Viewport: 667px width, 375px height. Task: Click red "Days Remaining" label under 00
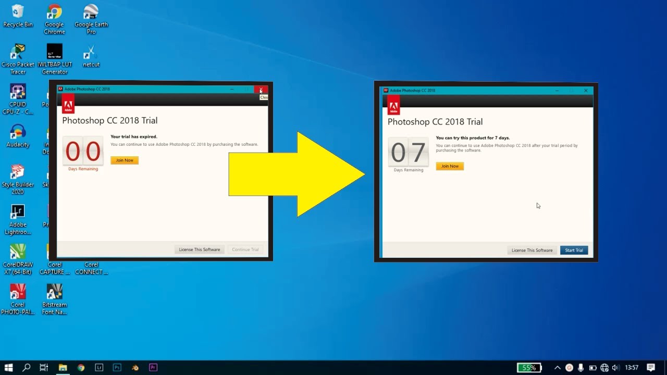(83, 169)
